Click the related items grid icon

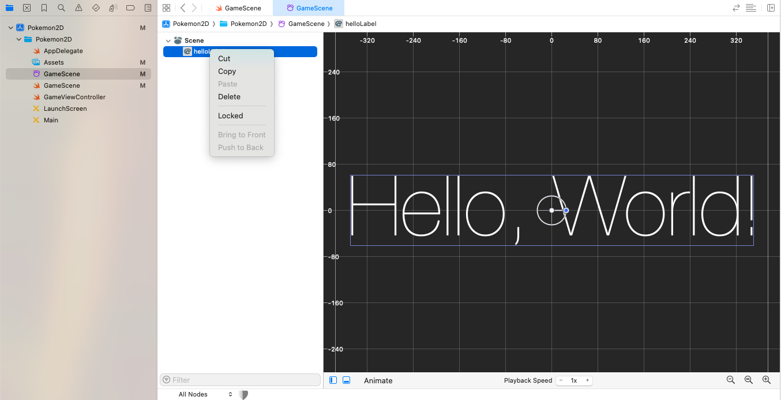[x=166, y=8]
